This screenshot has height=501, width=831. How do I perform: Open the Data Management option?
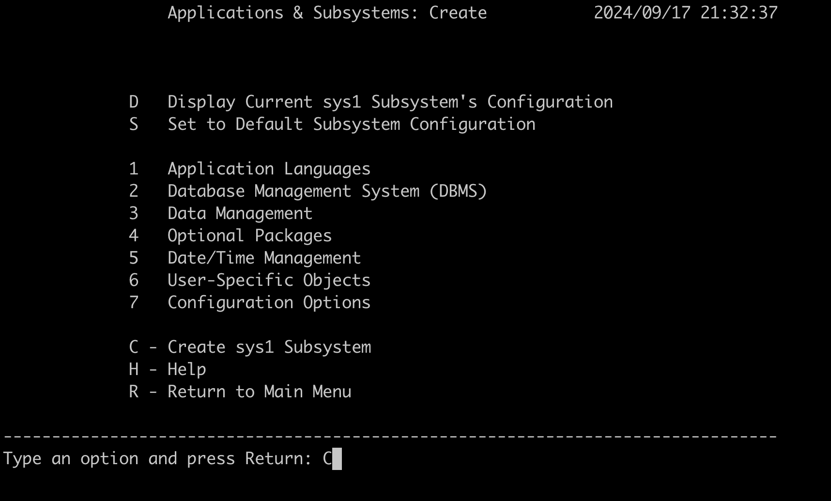tap(221, 213)
